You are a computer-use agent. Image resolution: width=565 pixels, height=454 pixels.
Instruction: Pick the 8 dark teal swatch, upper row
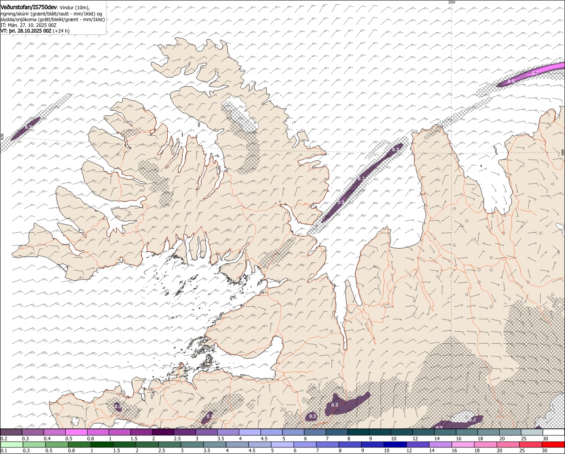point(358,432)
